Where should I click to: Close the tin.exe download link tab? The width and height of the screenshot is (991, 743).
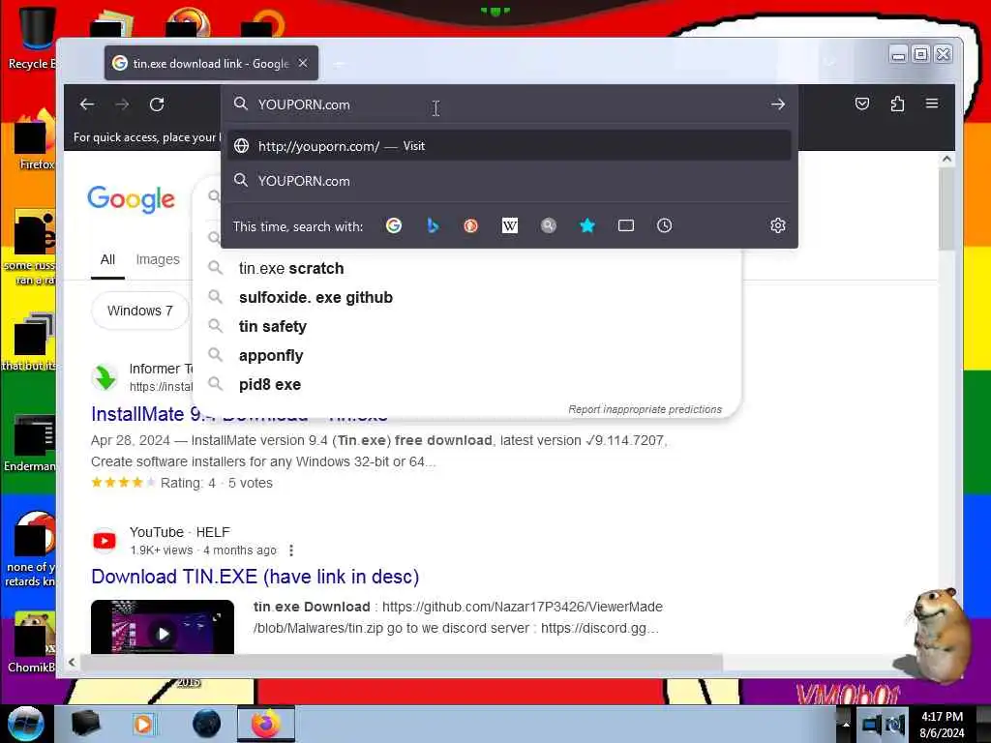[303, 63]
